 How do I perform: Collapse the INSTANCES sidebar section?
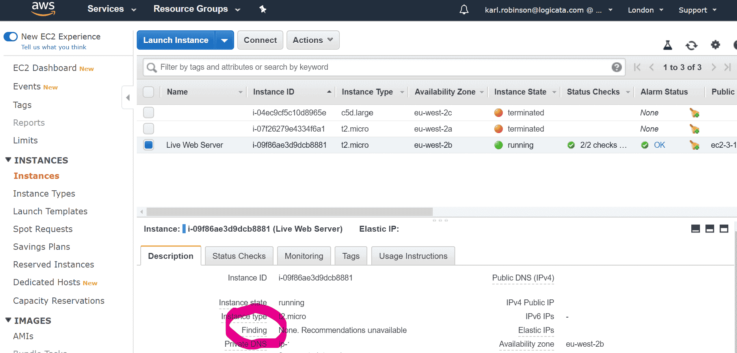click(x=8, y=160)
